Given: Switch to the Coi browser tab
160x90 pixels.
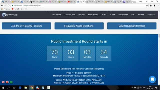Looking at the screenshot, I should [62, 2].
